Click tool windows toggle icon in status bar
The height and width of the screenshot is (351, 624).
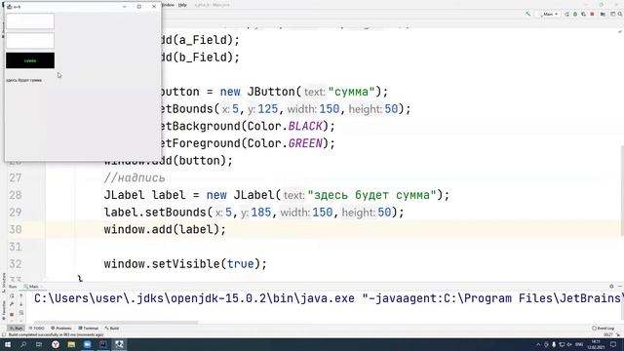(4, 334)
